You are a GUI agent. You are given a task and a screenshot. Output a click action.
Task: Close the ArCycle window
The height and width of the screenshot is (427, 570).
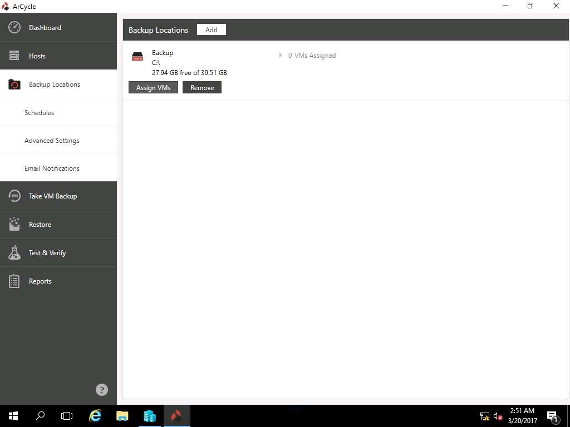click(556, 6)
